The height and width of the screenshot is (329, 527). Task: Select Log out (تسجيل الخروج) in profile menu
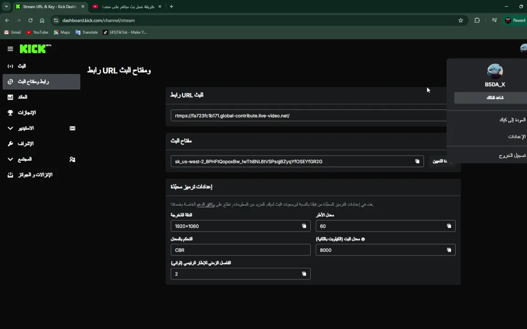[512, 156]
